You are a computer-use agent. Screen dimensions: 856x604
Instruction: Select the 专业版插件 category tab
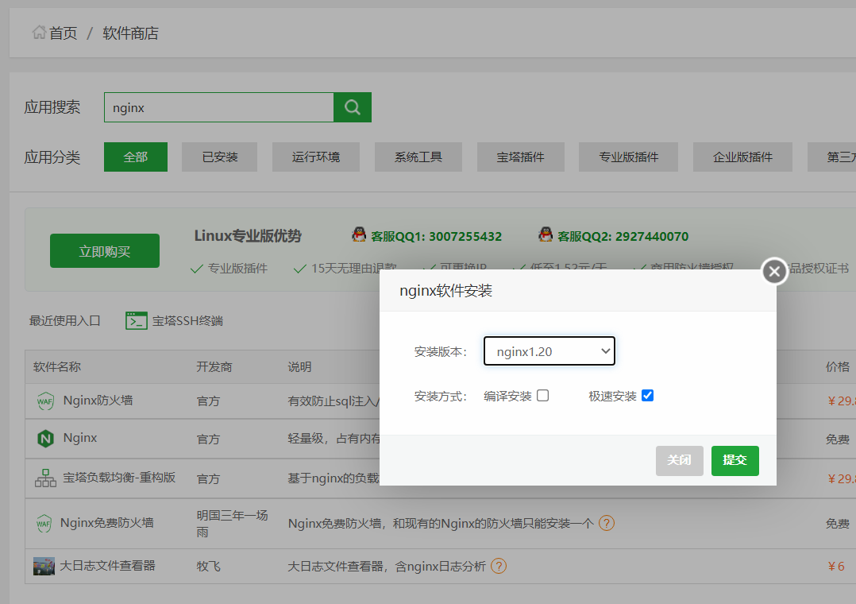click(x=628, y=157)
